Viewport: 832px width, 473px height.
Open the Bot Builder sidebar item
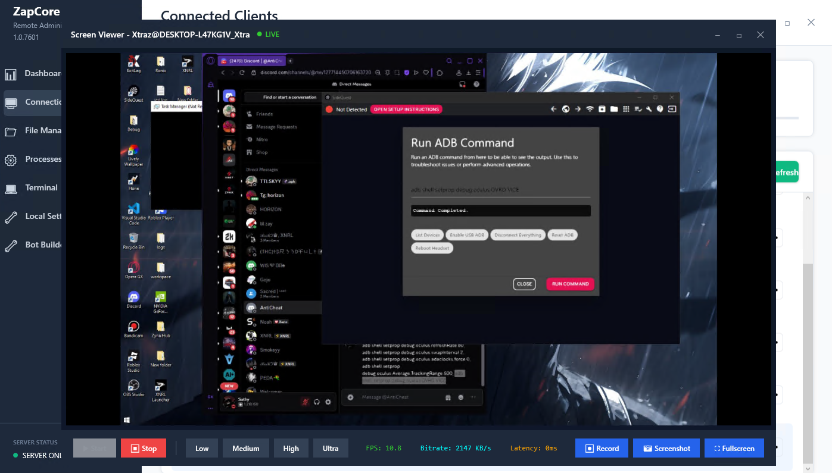click(32, 245)
